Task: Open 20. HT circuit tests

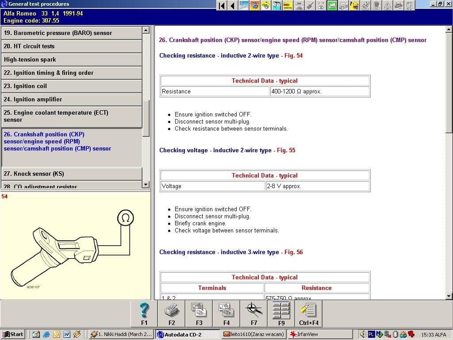Action: [x=72, y=46]
